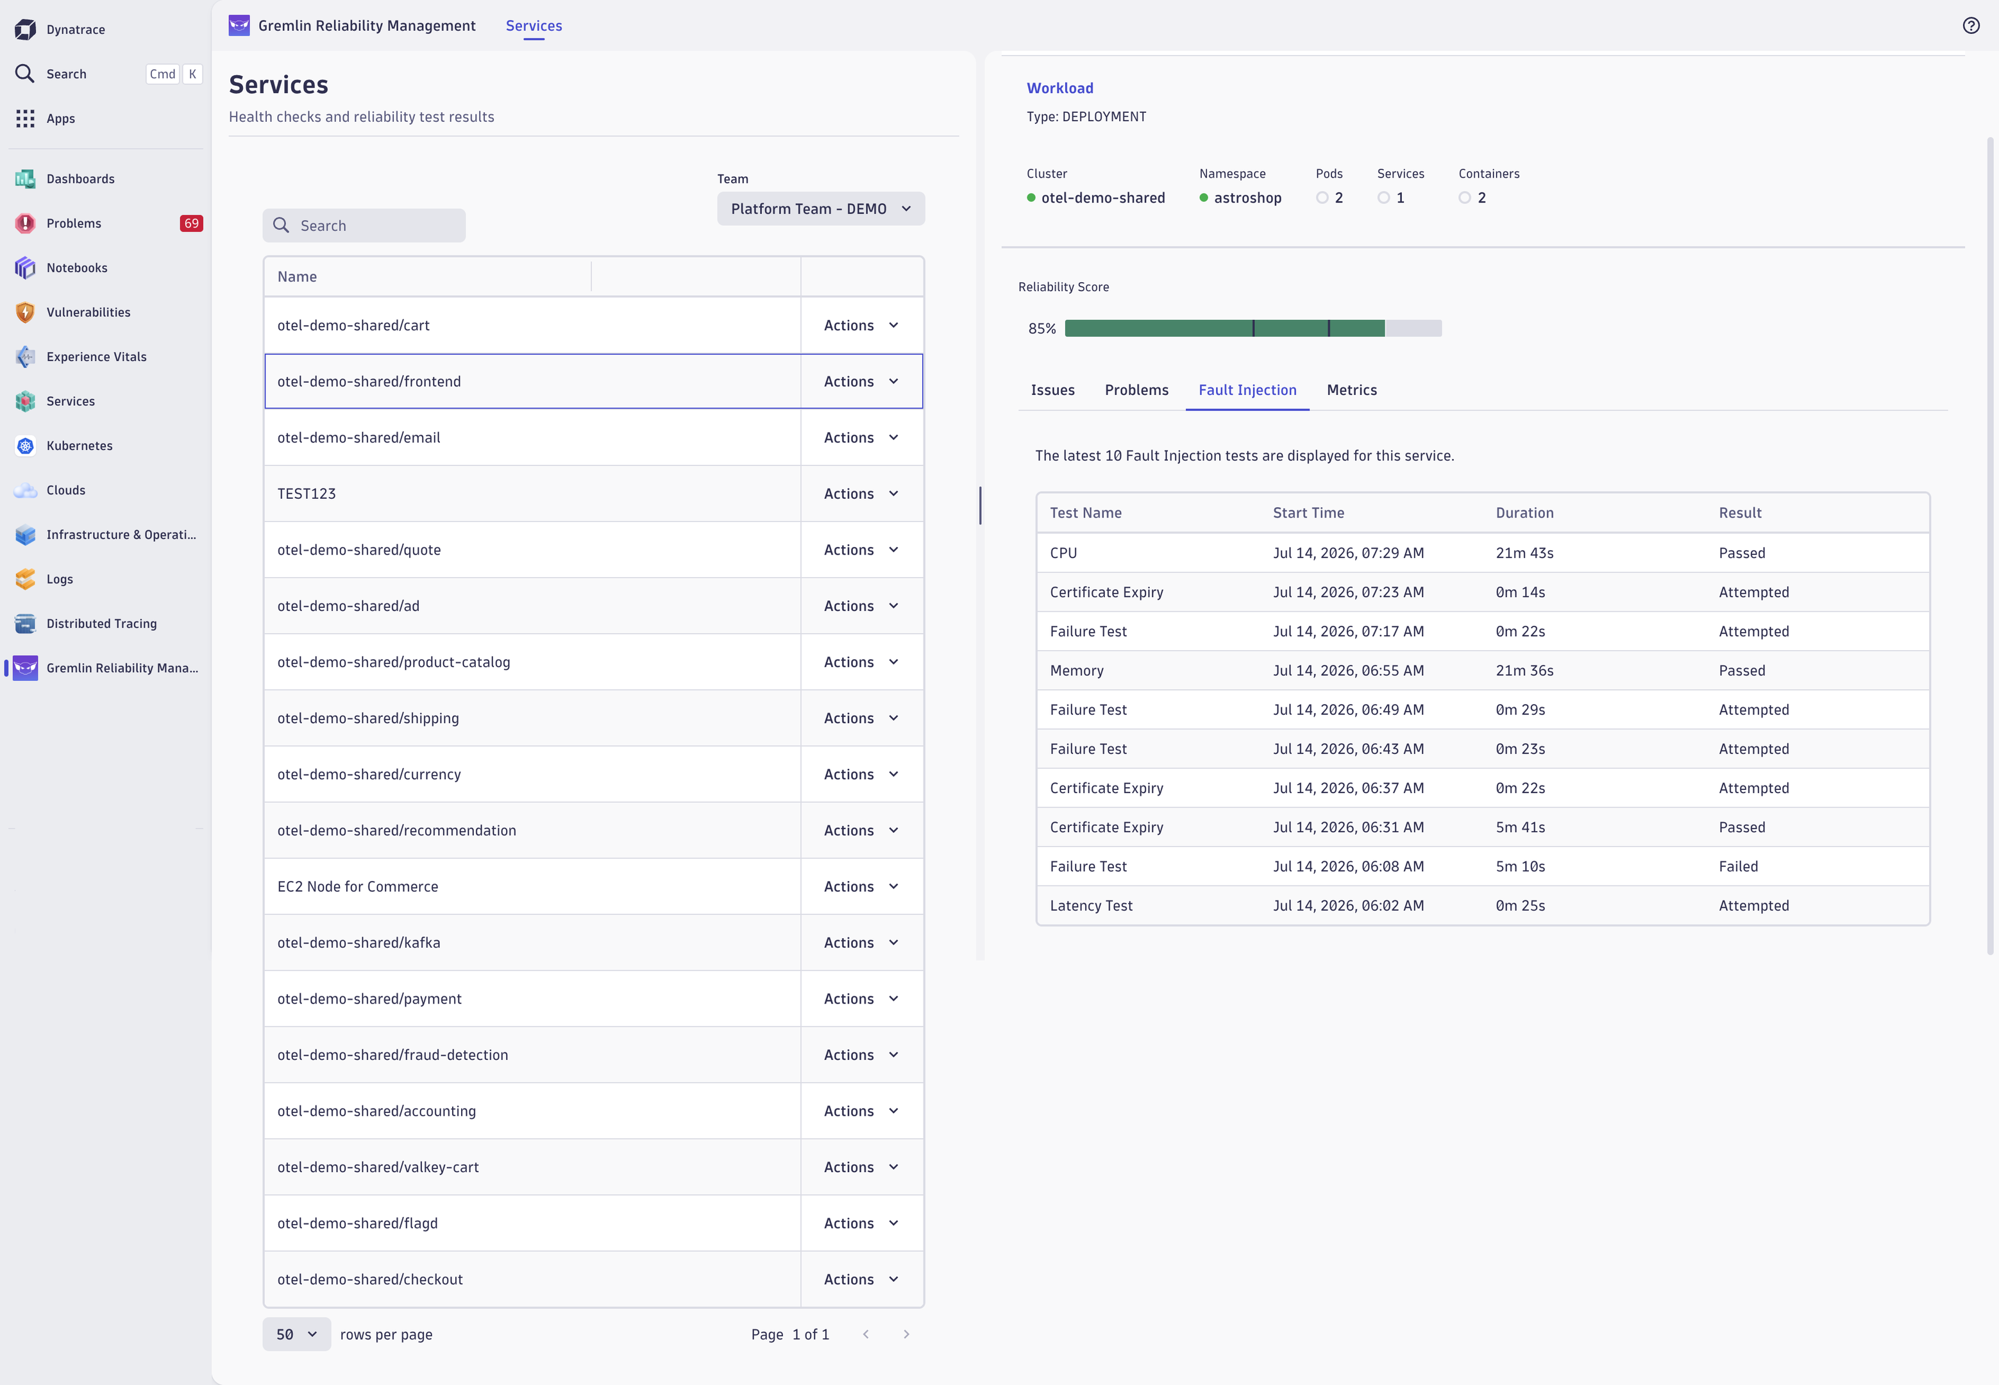Image resolution: width=1999 pixels, height=1385 pixels.
Task: Click the CPU test row
Action: tap(1483, 553)
